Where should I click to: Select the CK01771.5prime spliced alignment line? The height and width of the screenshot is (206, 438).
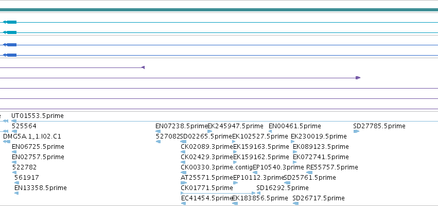218,193
